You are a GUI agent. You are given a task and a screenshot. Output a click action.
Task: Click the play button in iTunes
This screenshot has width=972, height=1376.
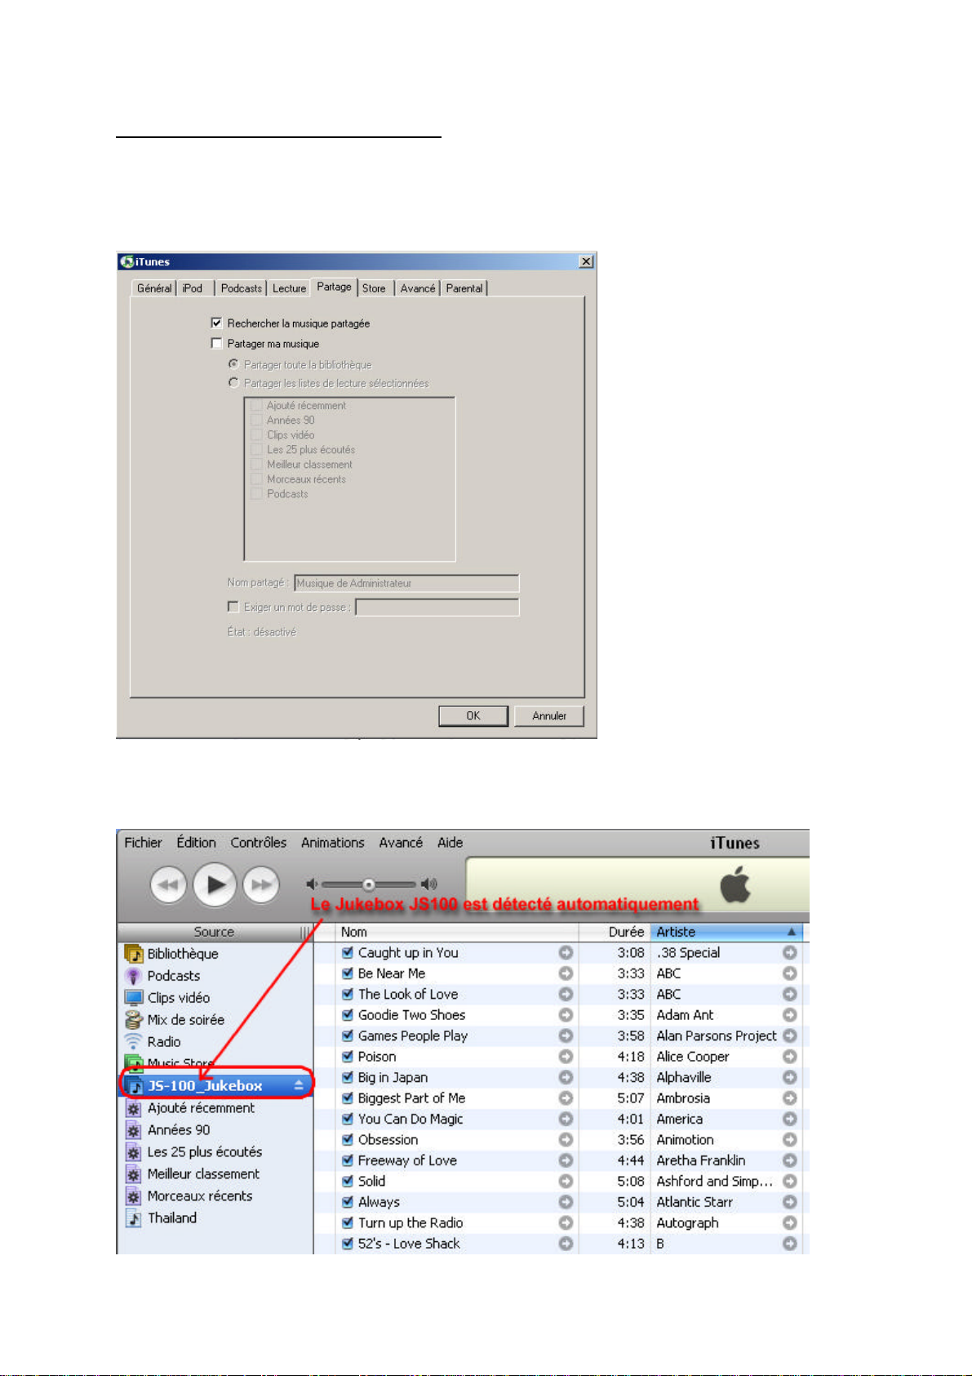[215, 884]
